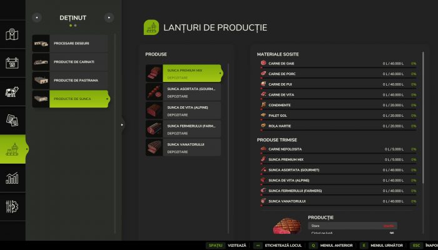
Task: Click the production chains icon in the sidebar
Action: (12, 150)
